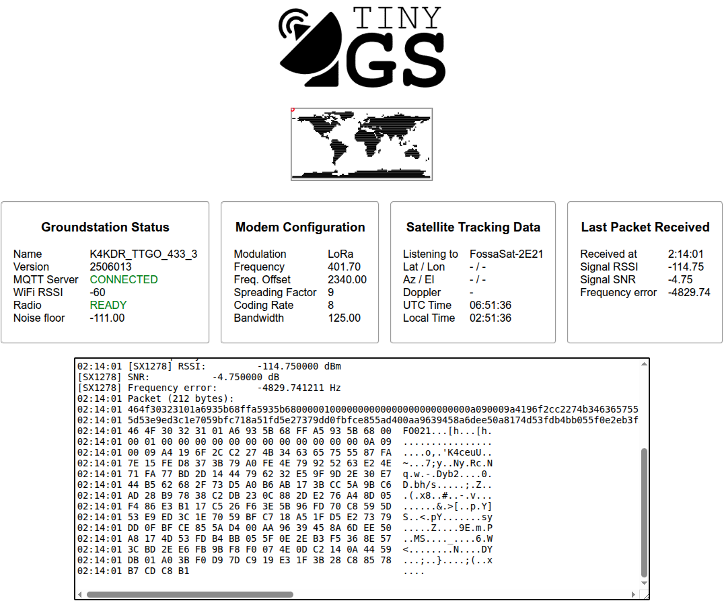Click the Az / El dash value
The image size is (724, 601).
[x=478, y=279]
